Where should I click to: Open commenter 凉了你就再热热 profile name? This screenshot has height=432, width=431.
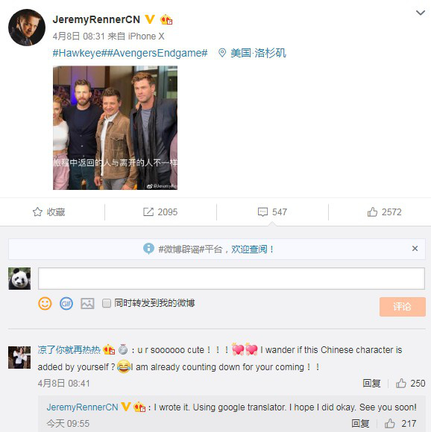pos(69,350)
